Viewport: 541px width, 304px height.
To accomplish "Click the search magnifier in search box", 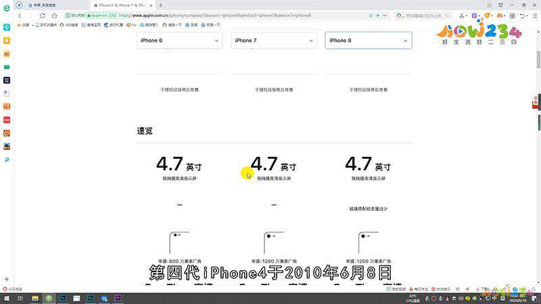I will [447, 16].
